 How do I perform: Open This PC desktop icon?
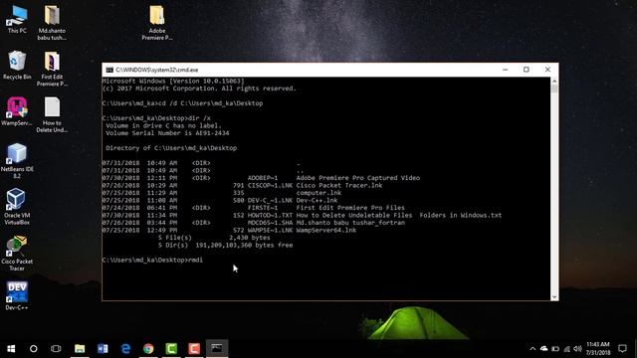pos(17,19)
